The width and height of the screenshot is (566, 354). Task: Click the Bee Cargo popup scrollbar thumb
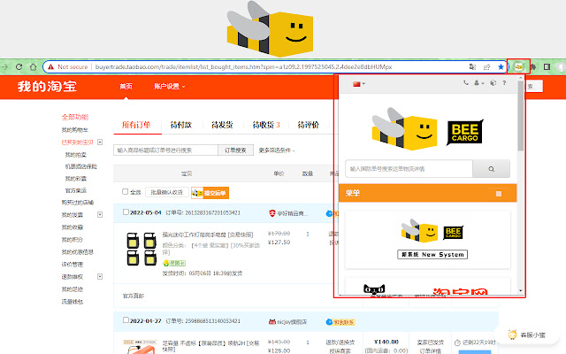tap(520, 116)
